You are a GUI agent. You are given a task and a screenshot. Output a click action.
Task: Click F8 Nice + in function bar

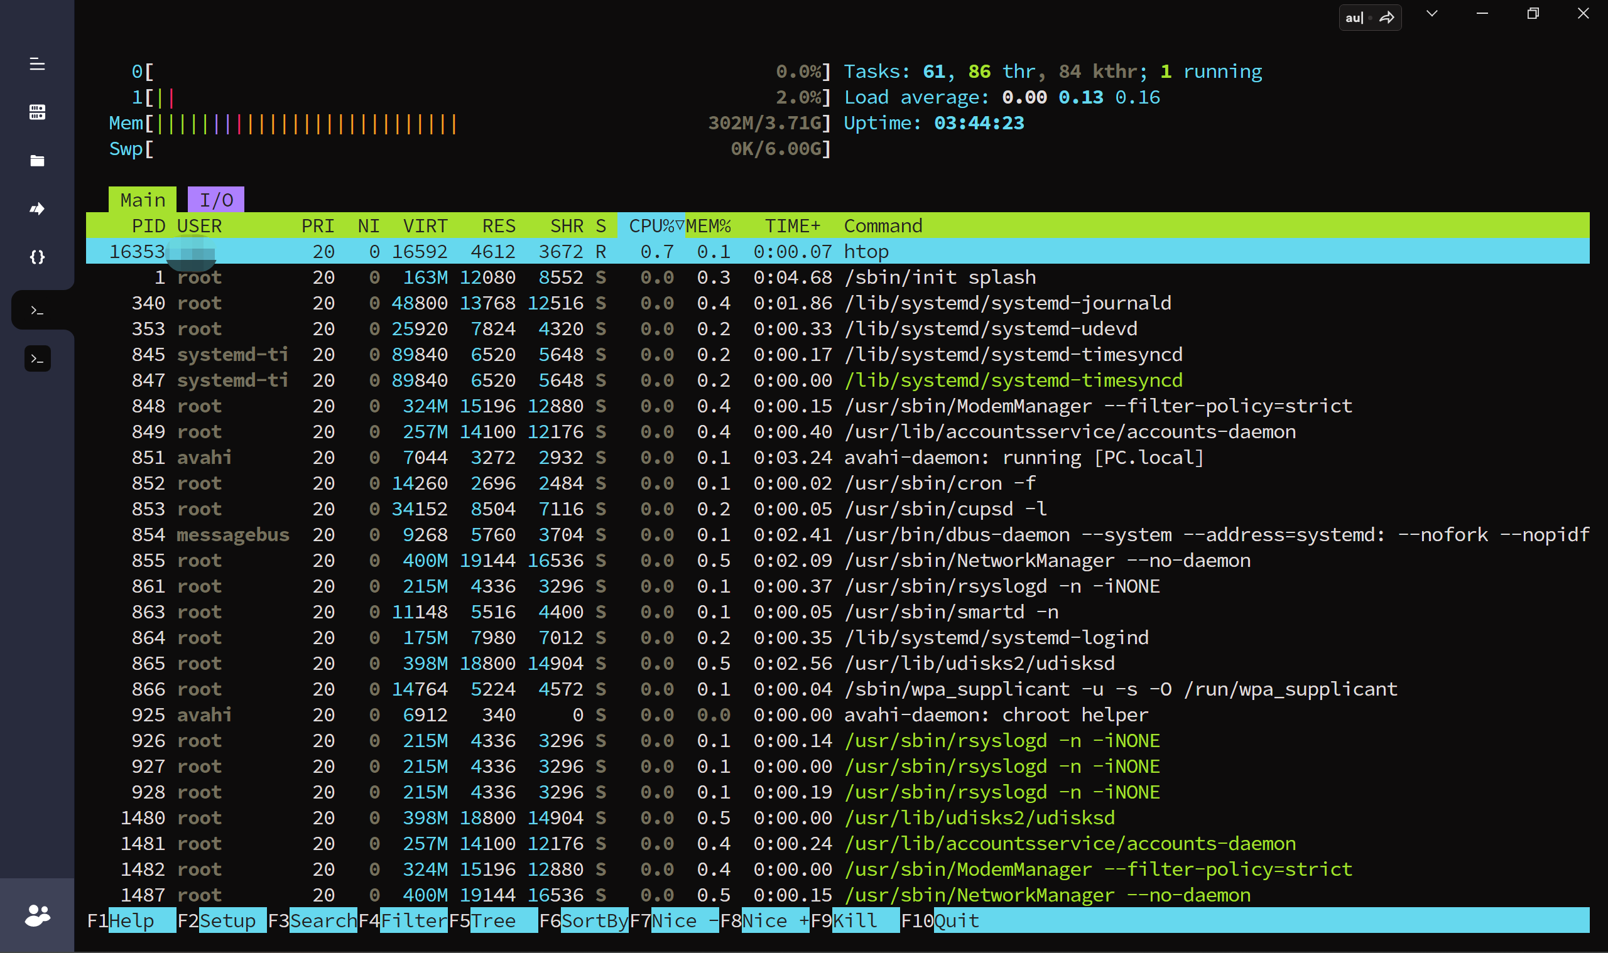point(765,920)
